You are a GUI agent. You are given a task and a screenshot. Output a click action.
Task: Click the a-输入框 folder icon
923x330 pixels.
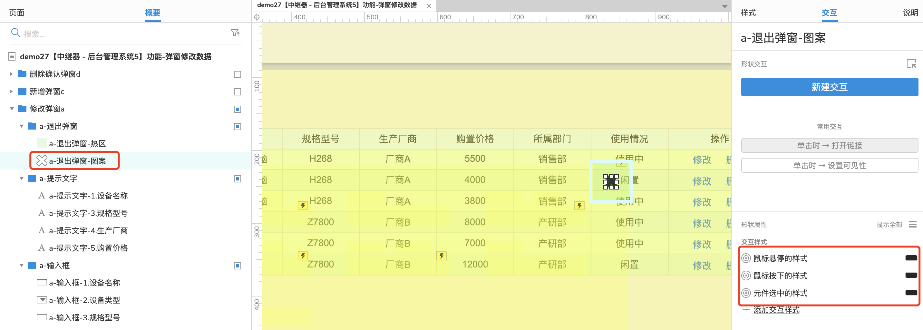tap(32, 266)
